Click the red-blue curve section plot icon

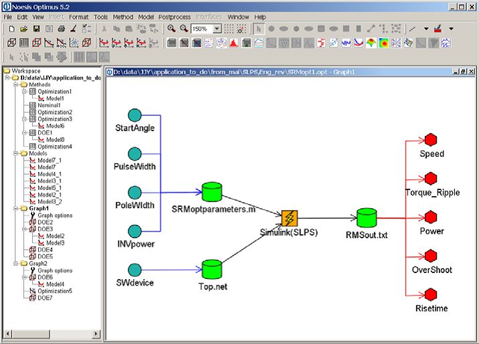tap(359, 43)
